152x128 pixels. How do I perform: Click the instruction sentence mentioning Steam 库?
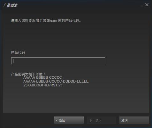pos(46,20)
